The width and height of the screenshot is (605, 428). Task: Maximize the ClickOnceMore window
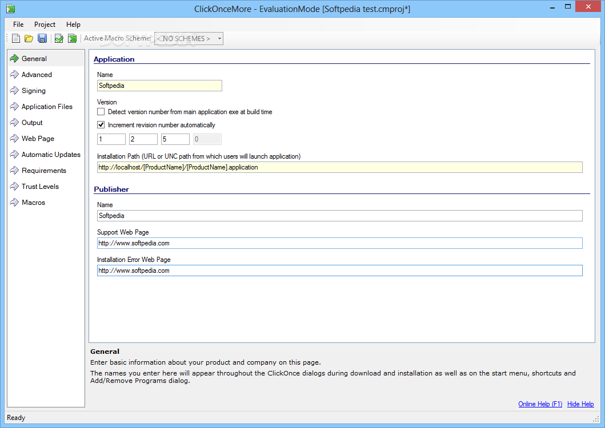point(567,6)
